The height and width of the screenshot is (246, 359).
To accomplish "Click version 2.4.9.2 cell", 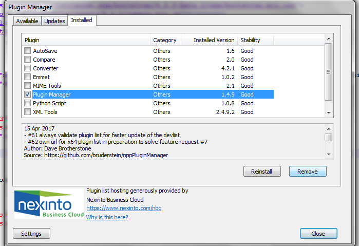I will pos(225,112).
